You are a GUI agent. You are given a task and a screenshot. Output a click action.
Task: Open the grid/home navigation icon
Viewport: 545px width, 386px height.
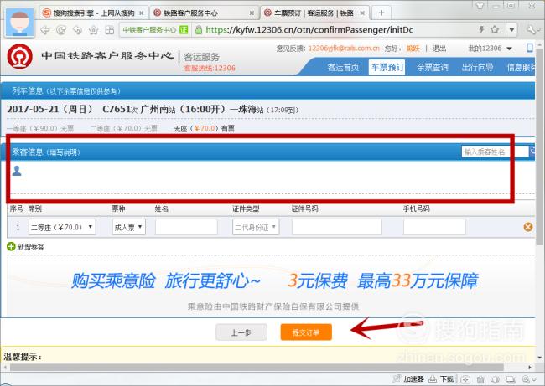point(110,30)
